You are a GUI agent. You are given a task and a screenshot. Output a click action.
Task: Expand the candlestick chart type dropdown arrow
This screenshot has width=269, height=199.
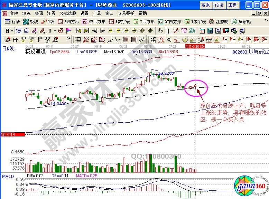coord(55,31)
